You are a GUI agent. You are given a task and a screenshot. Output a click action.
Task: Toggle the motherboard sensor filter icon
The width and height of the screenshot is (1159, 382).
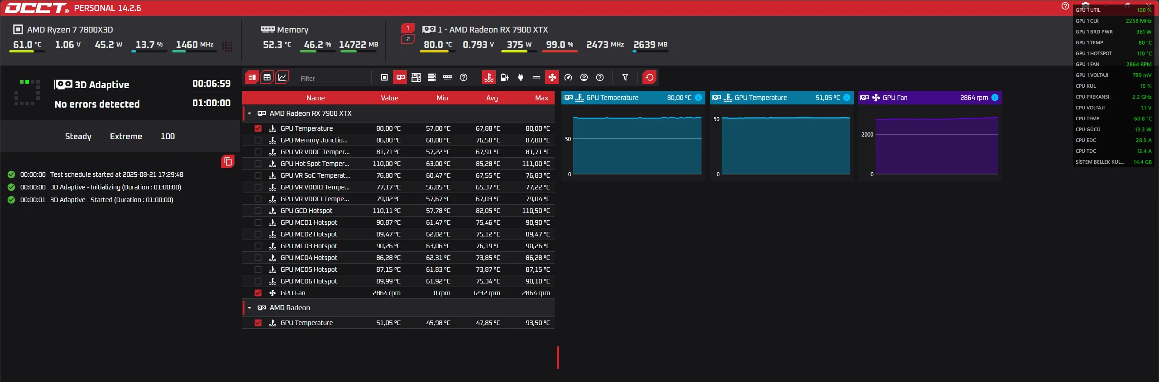coord(416,77)
